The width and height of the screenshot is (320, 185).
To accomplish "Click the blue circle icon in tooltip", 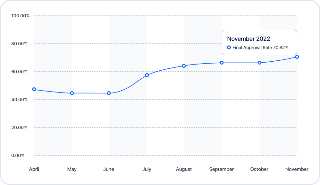I will pyautogui.click(x=229, y=48).
